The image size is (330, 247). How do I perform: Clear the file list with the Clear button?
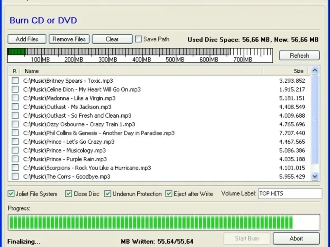[x=112, y=39]
